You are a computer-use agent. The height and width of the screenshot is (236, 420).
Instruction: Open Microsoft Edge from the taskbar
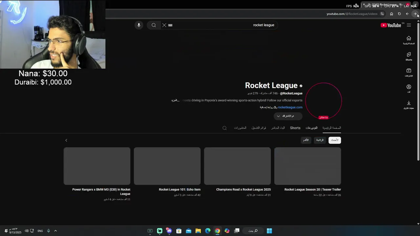pos(208,231)
